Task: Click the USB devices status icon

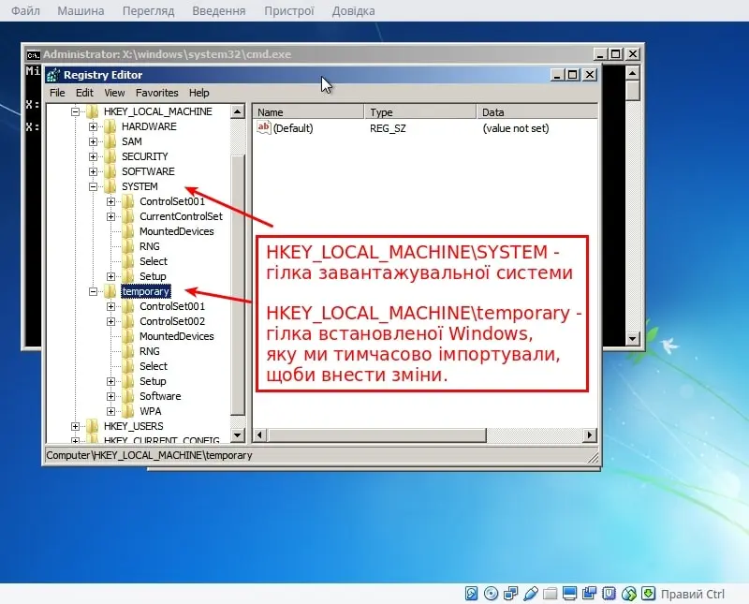Action: (x=530, y=594)
